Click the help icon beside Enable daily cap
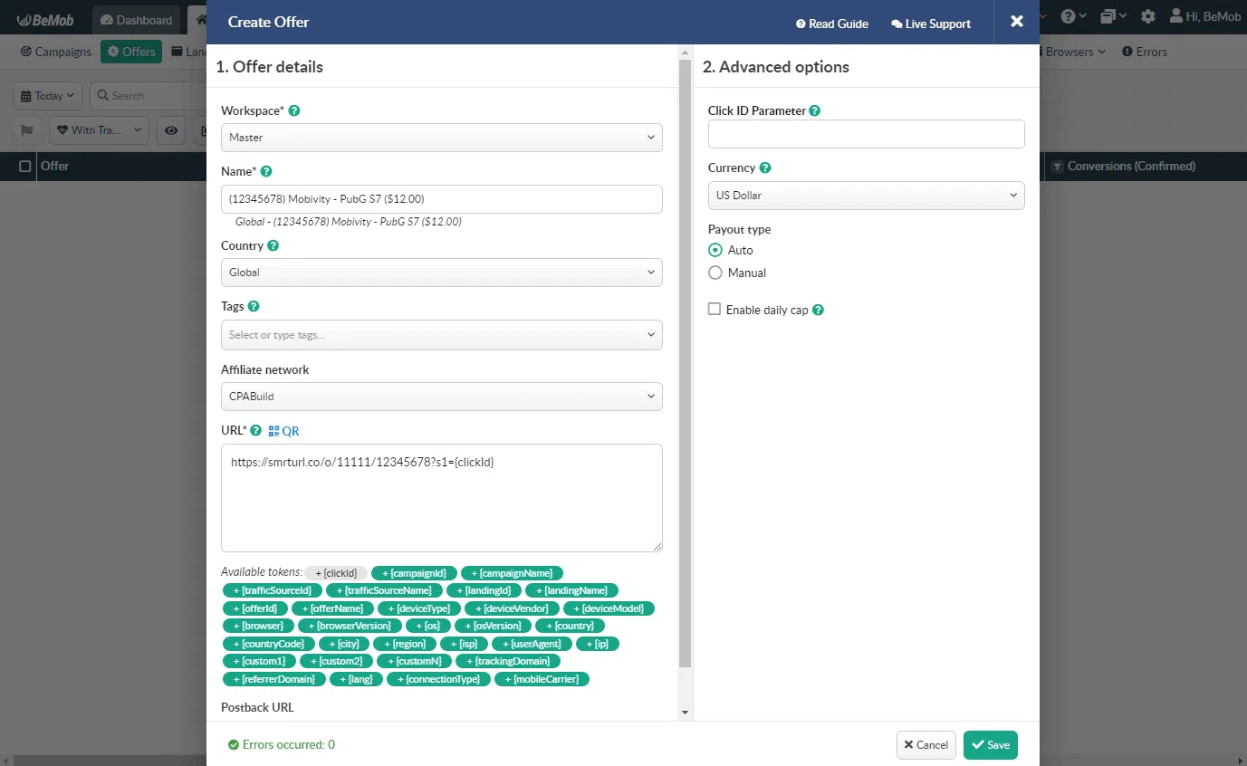Viewport: 1247px width, 766px height. click(818, 310)
